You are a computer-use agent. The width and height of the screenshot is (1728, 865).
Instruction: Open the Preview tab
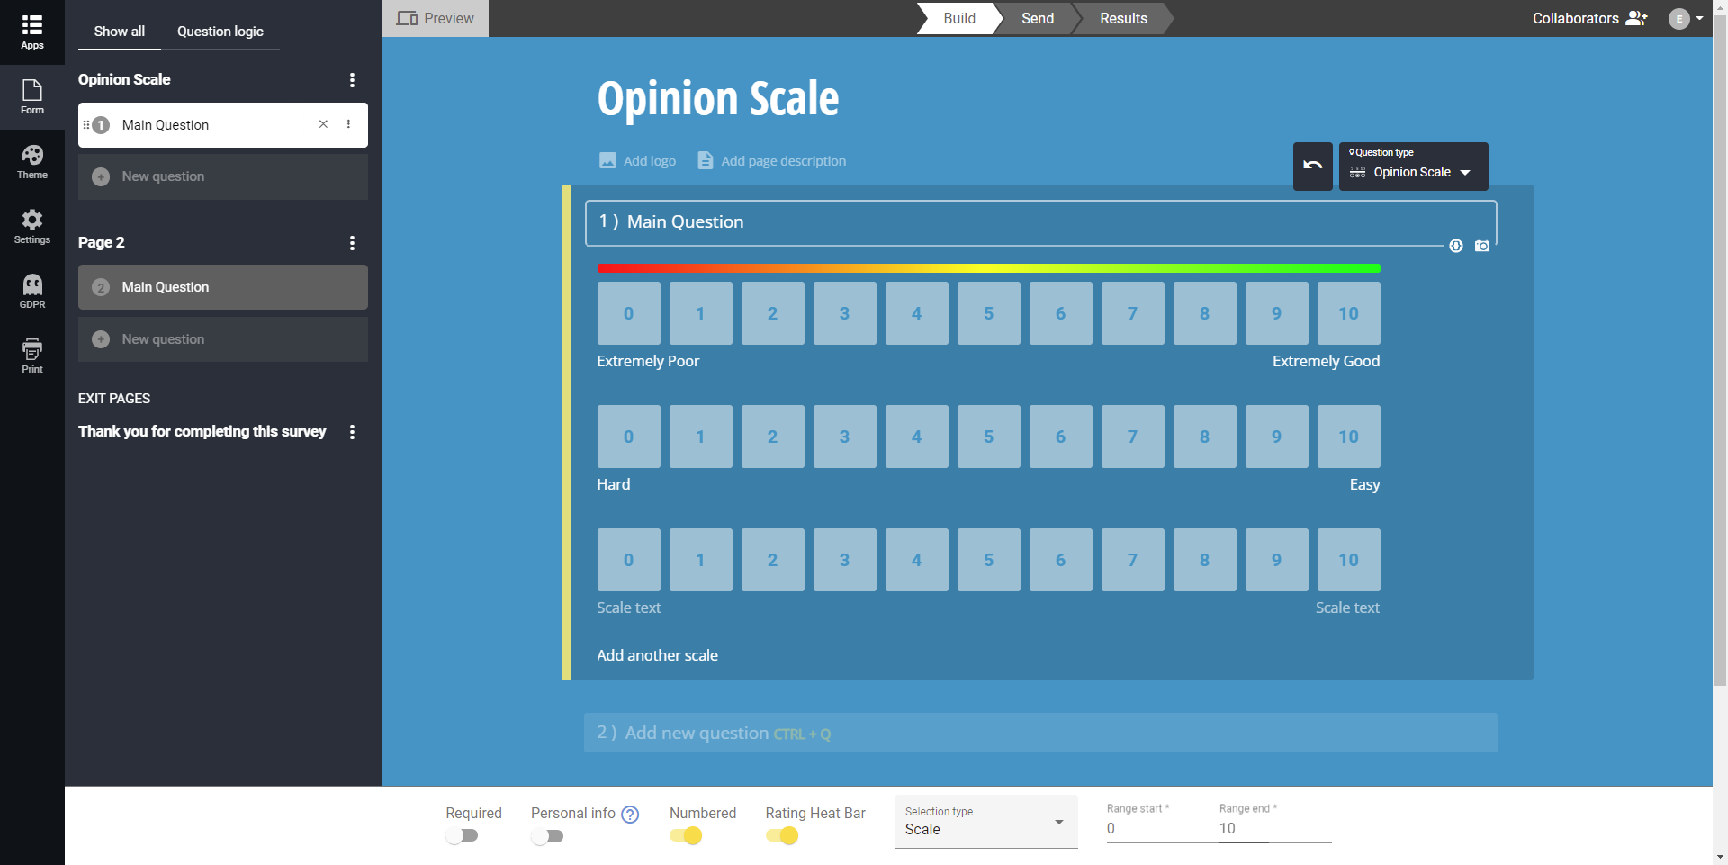(436, 18)
